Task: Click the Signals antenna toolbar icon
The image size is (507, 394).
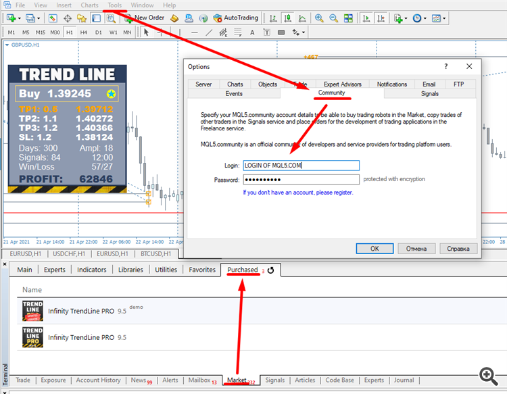Action: pyautogui.click(x=203, y=18)
